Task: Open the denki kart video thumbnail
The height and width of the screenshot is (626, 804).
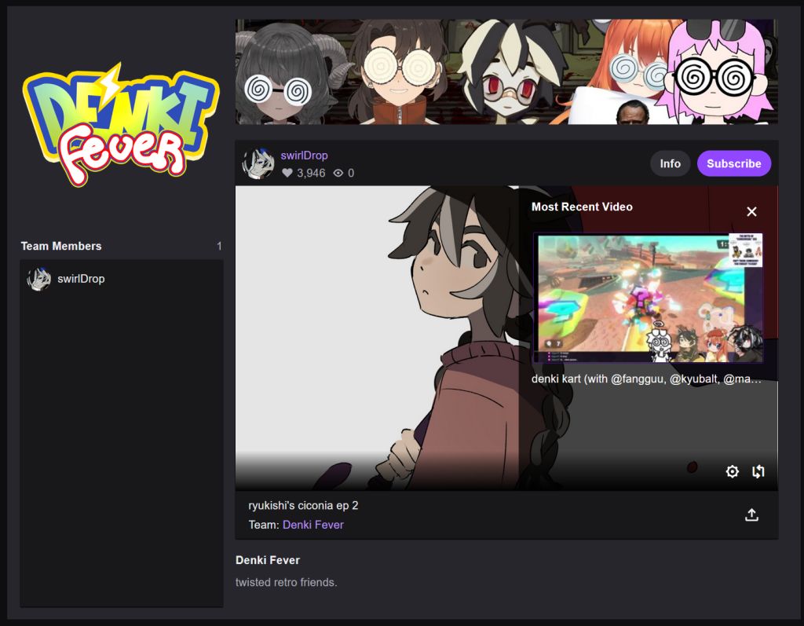Action: (648, 298)
